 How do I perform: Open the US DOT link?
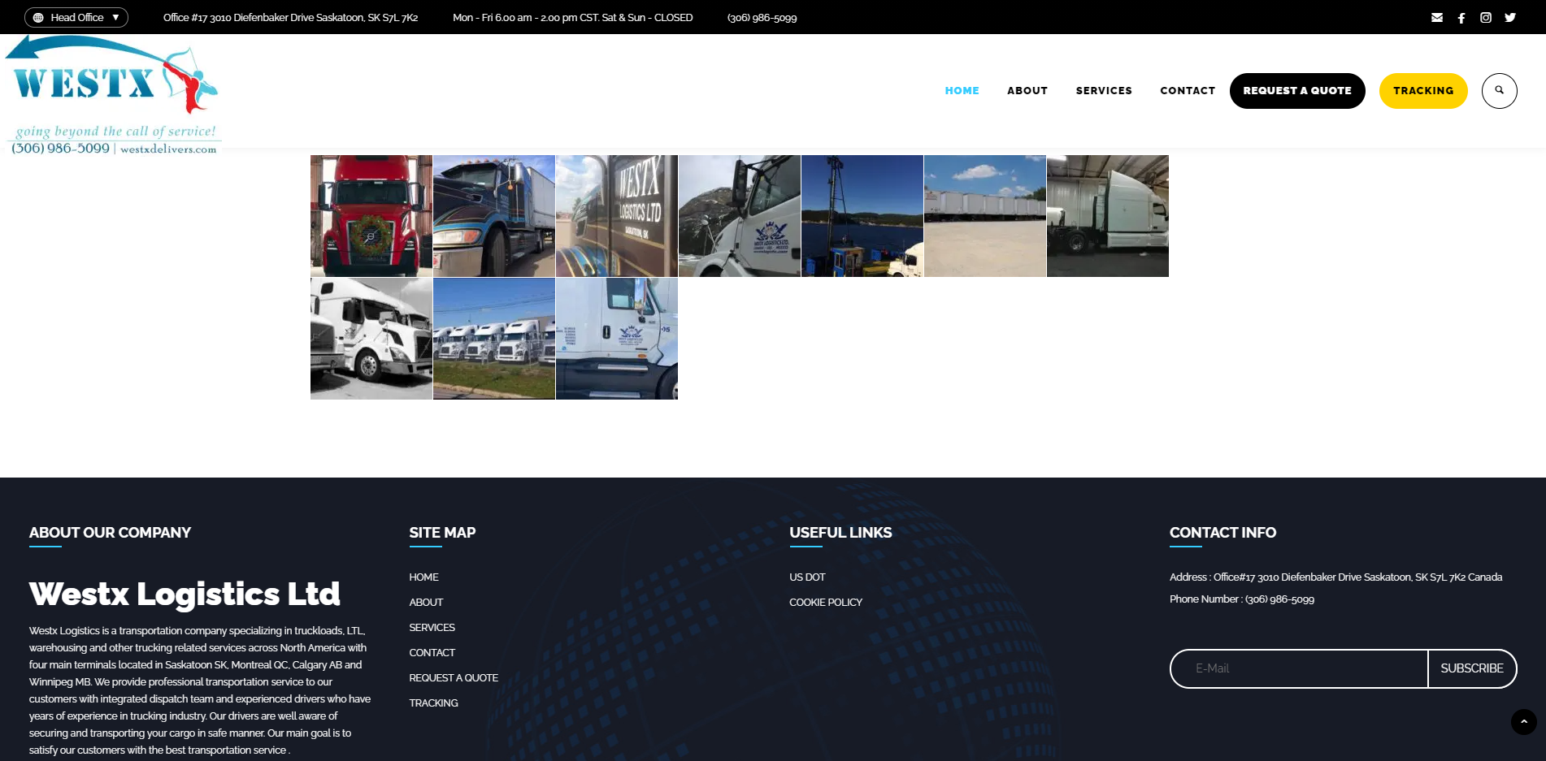coord(807,577)
